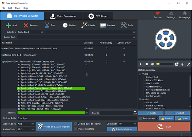This screenshot has height=137, width=192.
Task: Click the Apply button
Action: coord(151,113)
